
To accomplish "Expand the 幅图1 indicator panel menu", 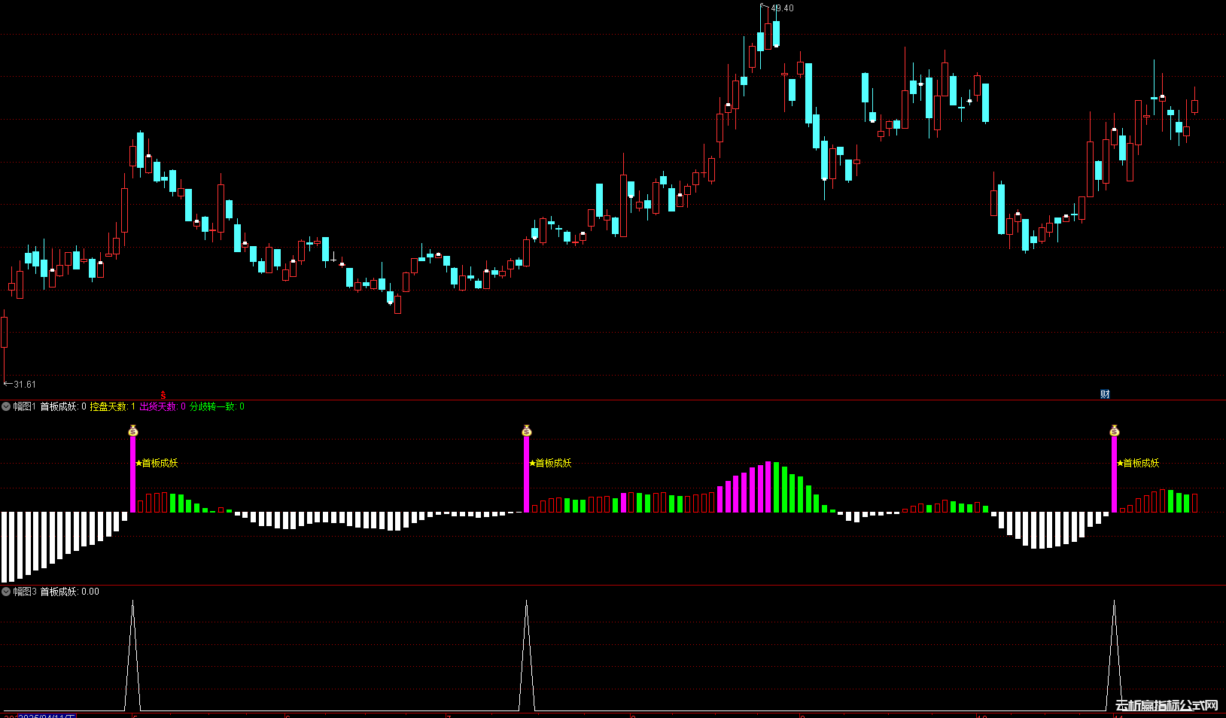I will tap(6, 406).
